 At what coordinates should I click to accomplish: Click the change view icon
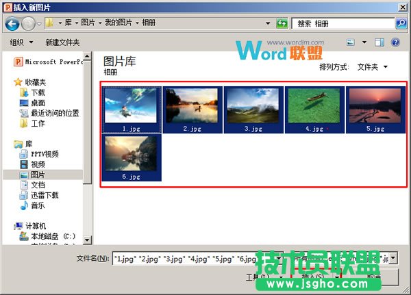click(x=351, y=42)
